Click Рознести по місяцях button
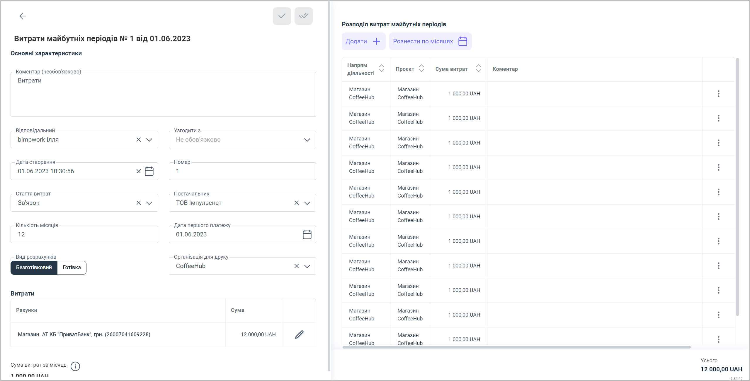 (430, 41)
